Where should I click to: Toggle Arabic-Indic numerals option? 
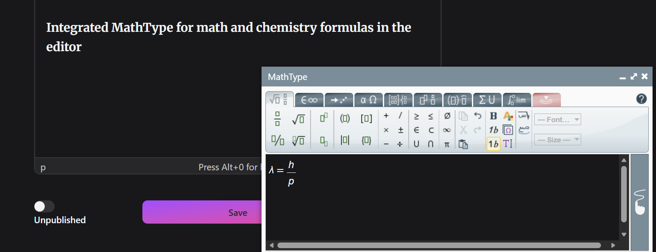(524, 130)
